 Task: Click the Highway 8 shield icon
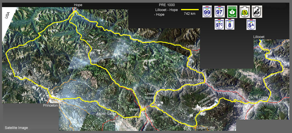(230, 24)
